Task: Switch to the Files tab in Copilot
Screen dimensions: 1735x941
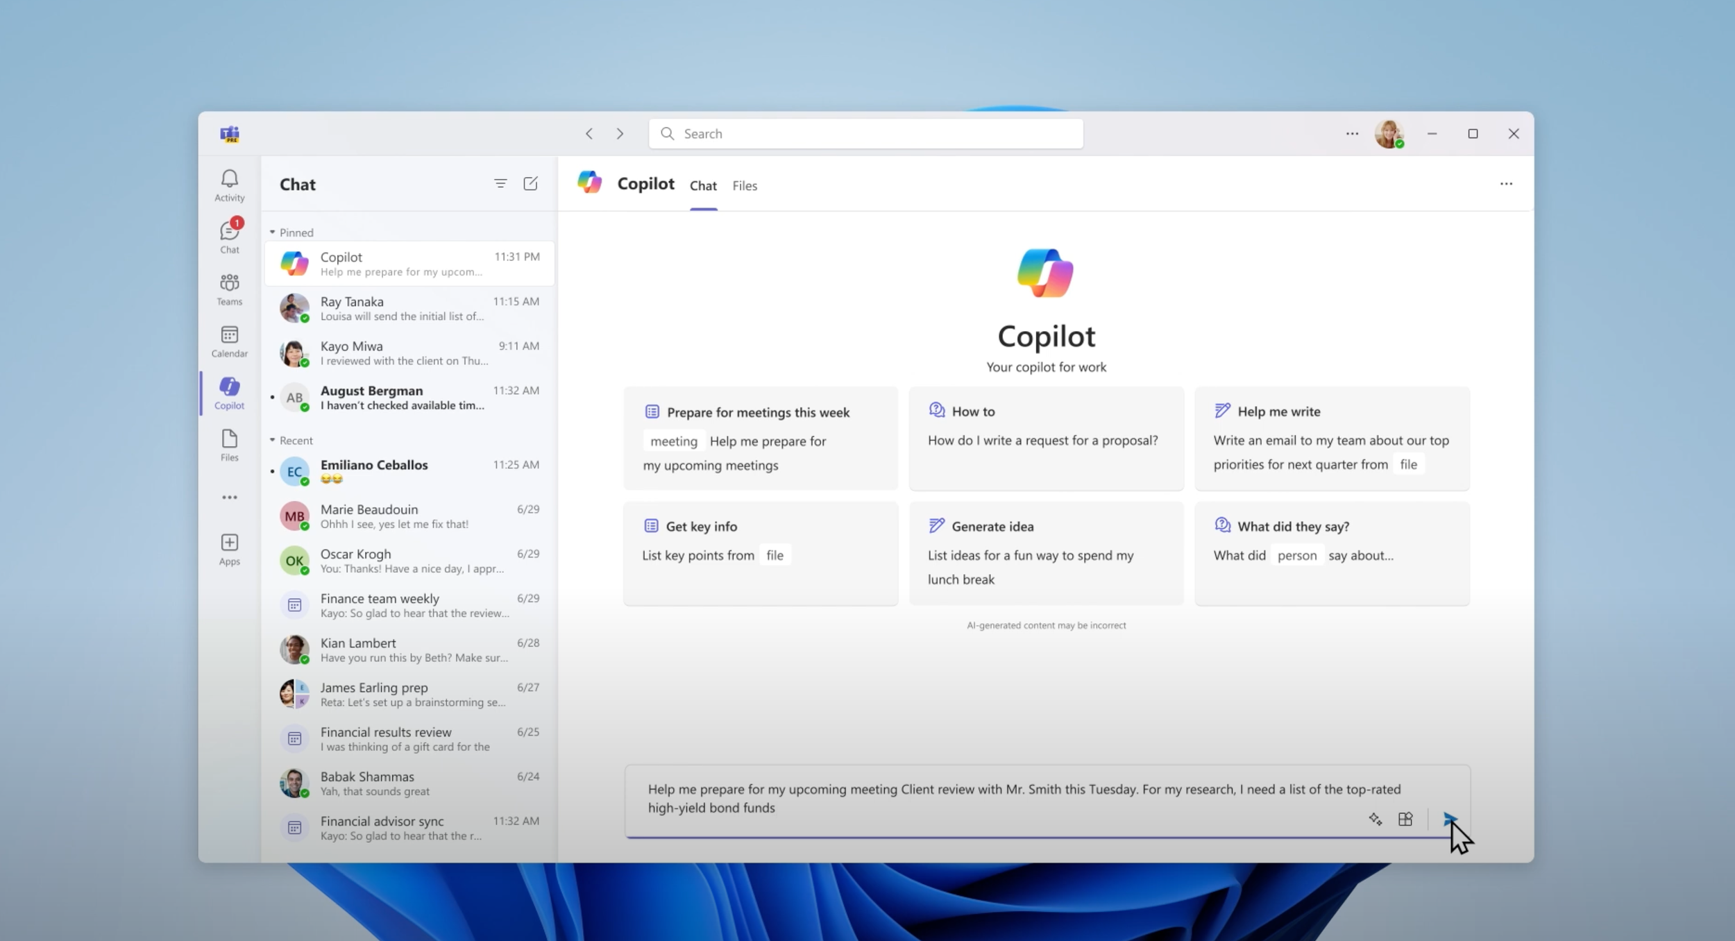Action: point(745,186)
